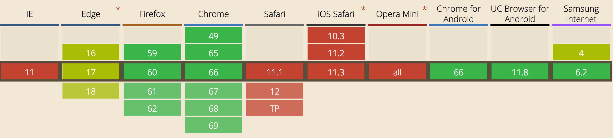Select the iOS Safari 10.3 cell
This screenshot has height=138, width=613.
tap(336, 35)
